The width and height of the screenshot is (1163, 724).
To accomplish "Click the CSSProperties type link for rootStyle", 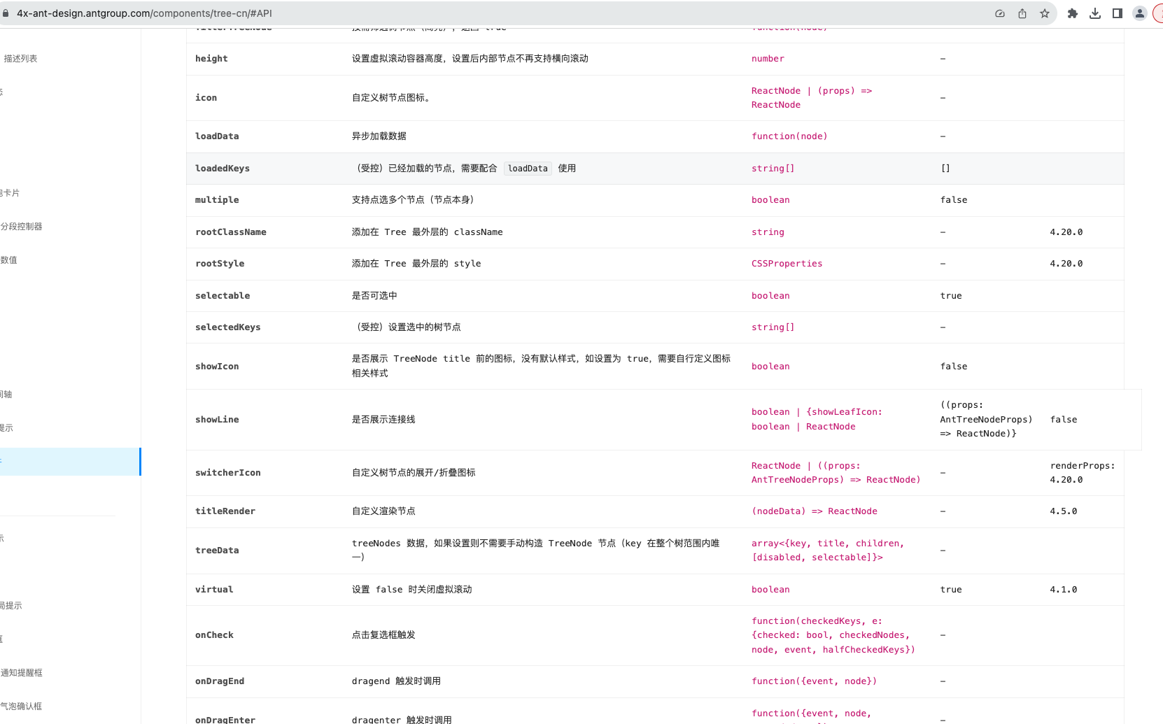I will [787, 264].
